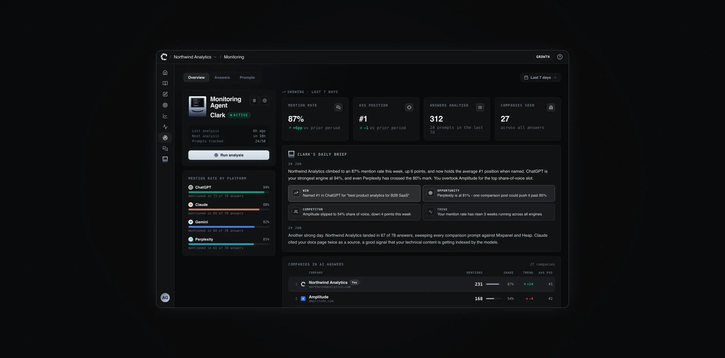Click the Avg Position card icon
The height and width of the screenshot is (358, 725).
pos(409,107)
